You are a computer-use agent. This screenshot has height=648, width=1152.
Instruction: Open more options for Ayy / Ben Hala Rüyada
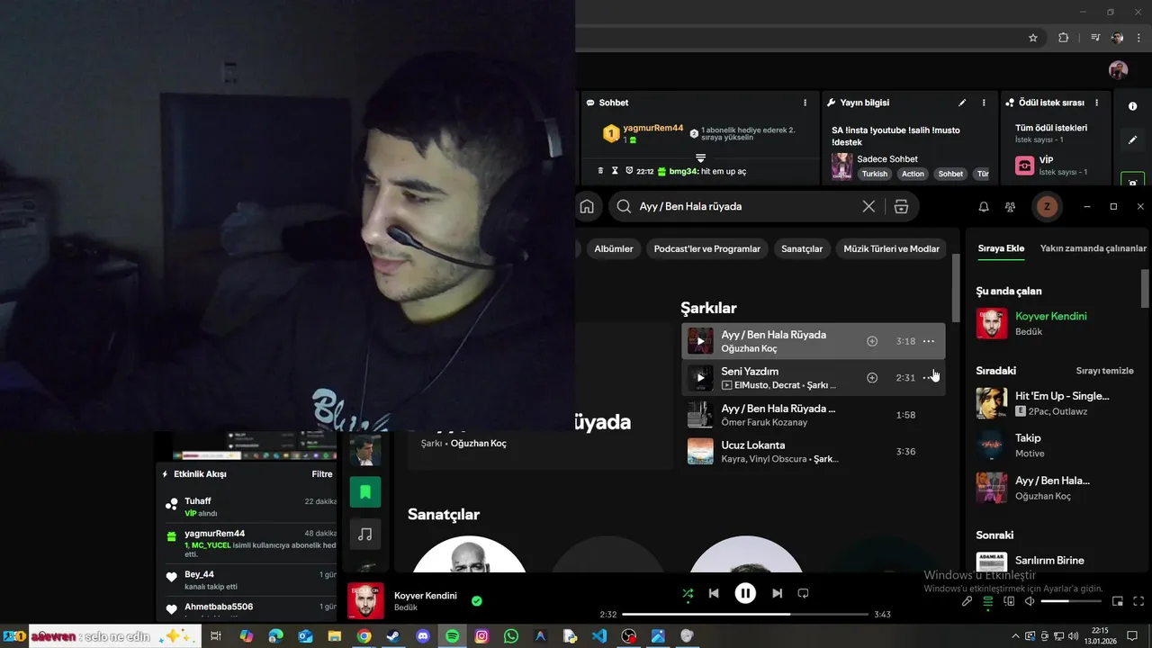[929, 341]
